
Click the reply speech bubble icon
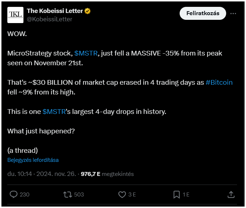[x=13, y=195]
